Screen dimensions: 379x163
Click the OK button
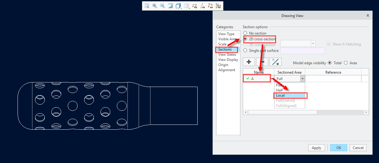tap(339, 148)
